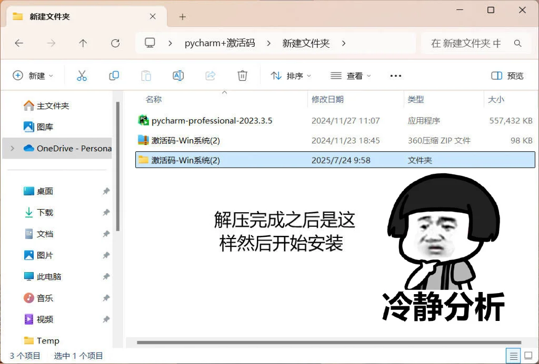Switch to large icons view in status bar
This screenshot has height=364, width=539.
pos(528,356)
